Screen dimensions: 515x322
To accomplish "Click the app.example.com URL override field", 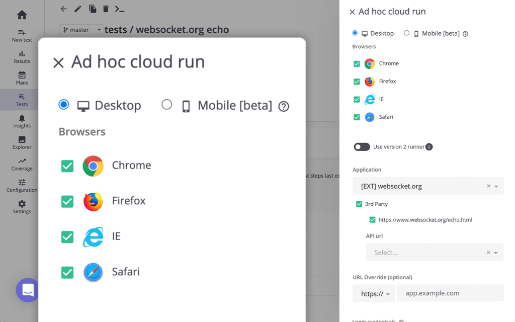I will click(x=450, y=293).
